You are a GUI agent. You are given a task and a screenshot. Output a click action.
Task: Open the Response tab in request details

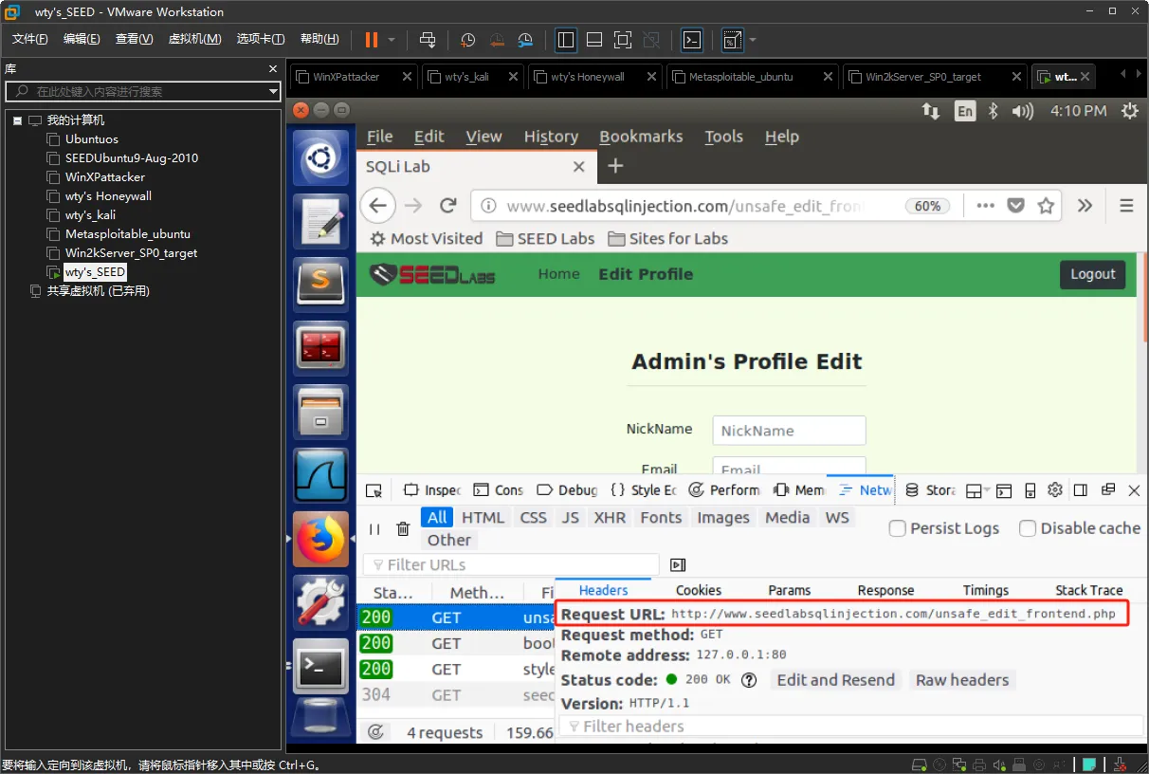tap(885, 590)
